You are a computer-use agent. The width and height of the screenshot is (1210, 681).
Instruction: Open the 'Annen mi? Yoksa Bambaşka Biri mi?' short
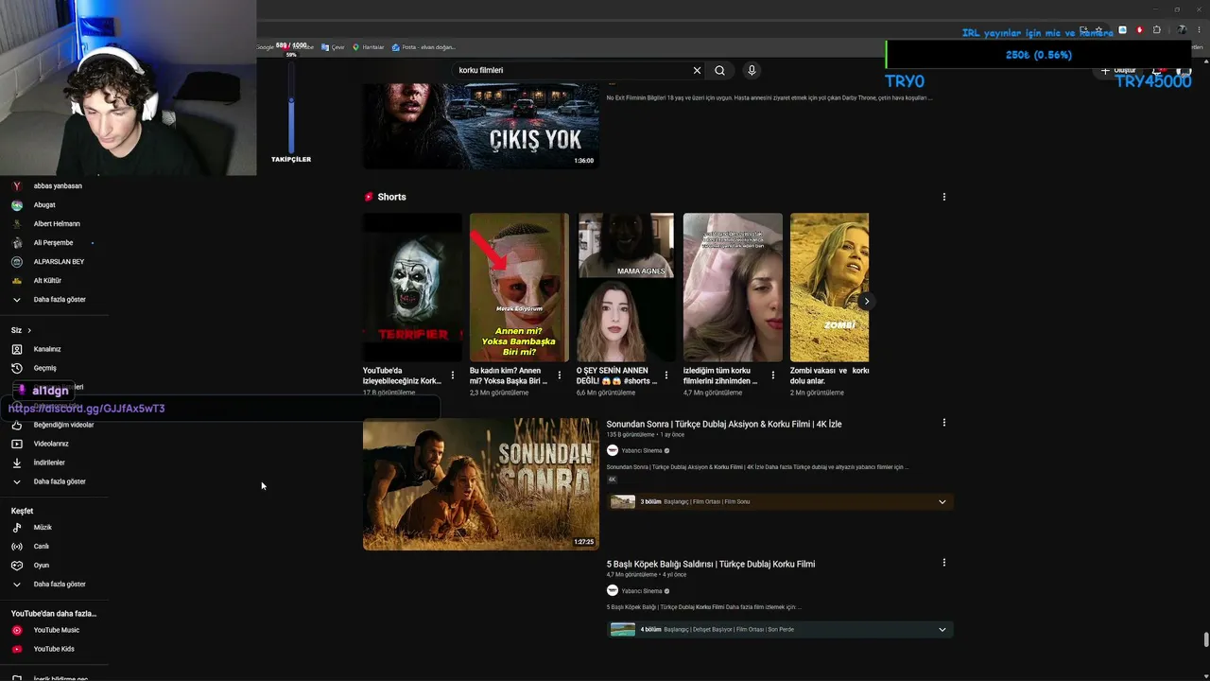(519, 288)
